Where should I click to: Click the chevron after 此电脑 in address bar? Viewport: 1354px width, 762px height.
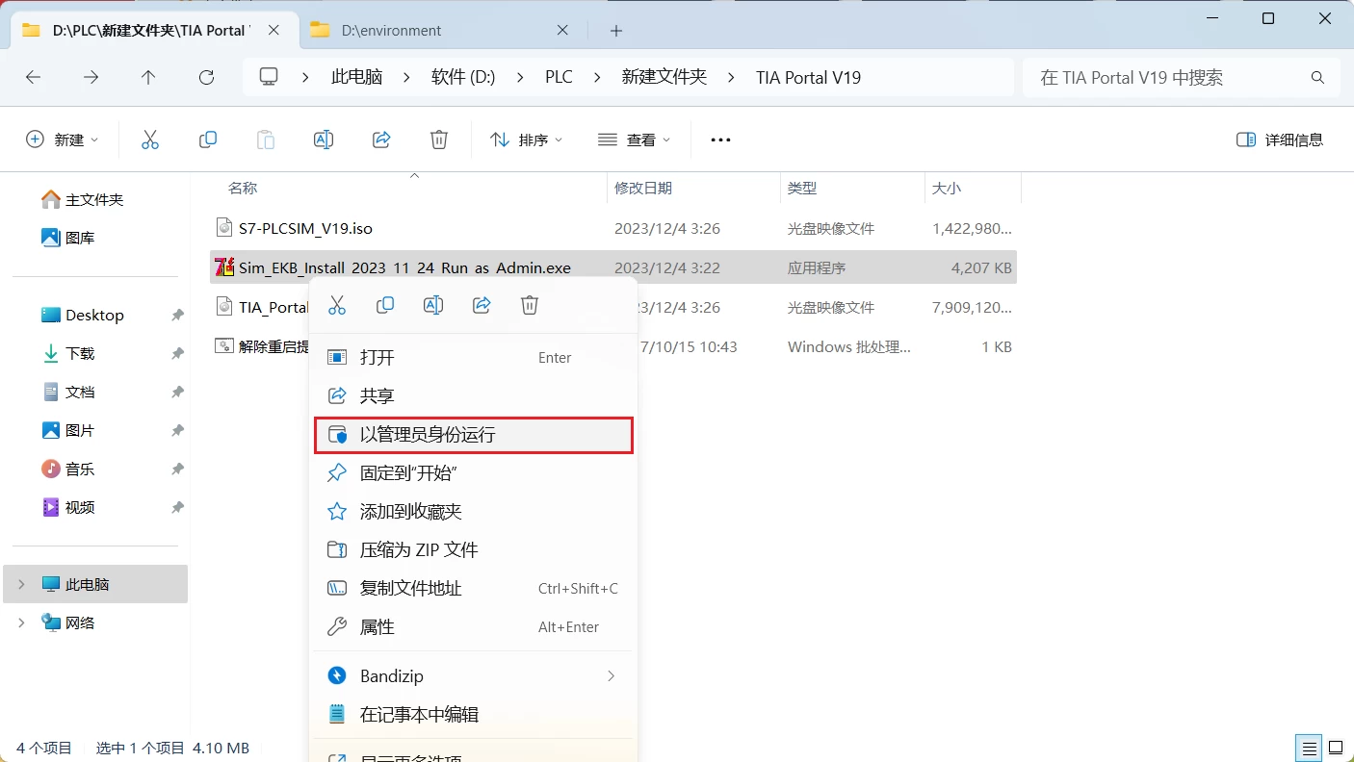click(x=406, y=77)
